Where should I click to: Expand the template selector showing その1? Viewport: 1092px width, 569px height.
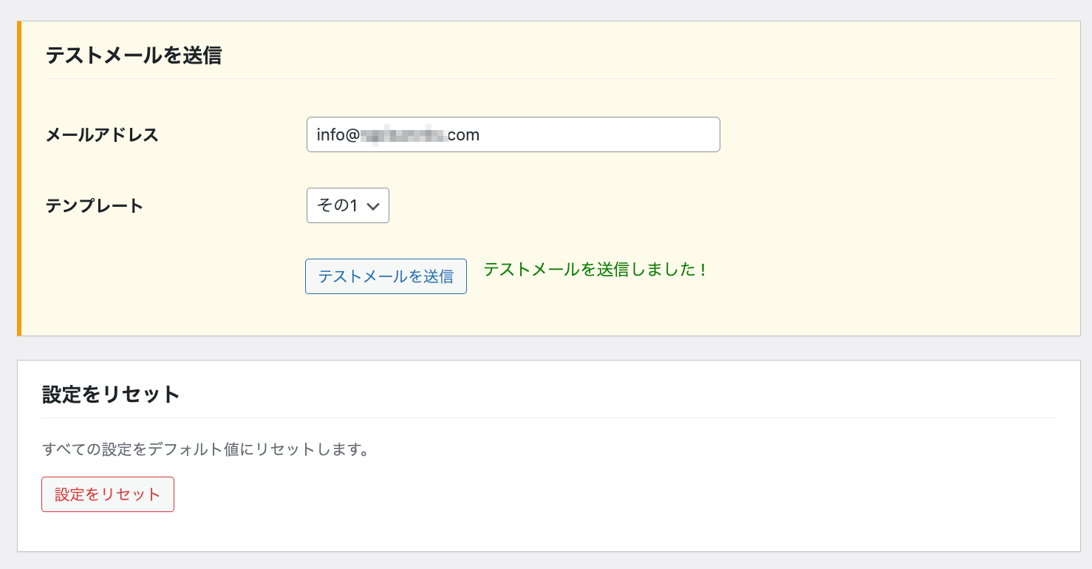click(347, 205)
